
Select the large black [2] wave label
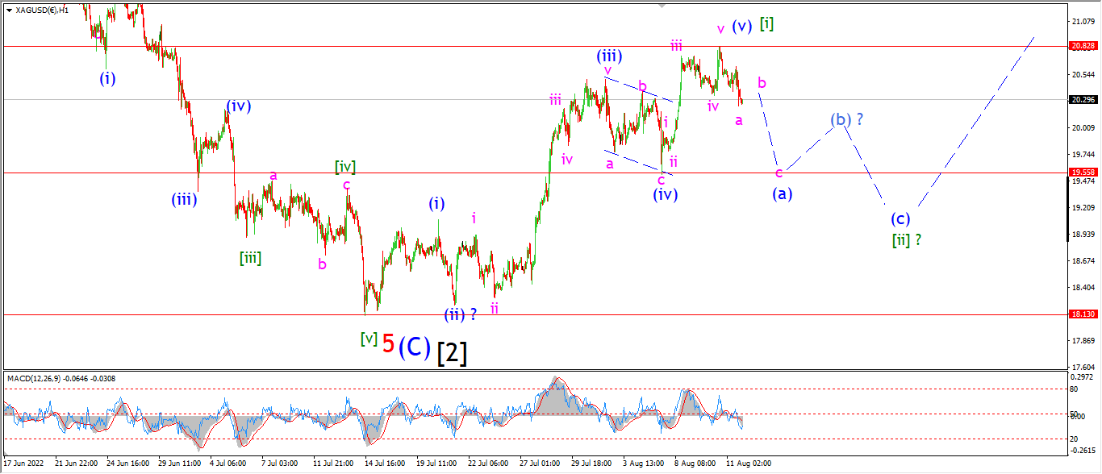click(452, 352)
